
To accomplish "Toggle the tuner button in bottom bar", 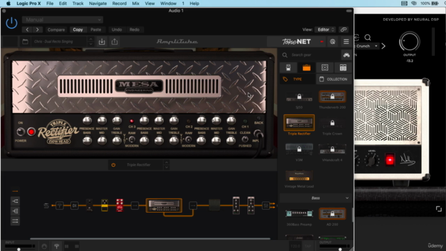I will 56,246.
